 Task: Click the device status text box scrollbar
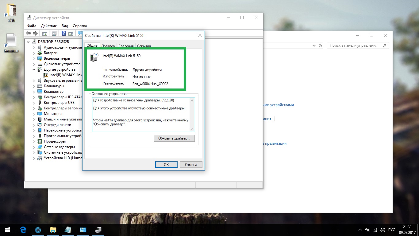[x=192, y=115]
